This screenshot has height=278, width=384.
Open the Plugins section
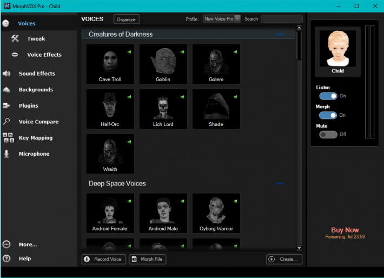tap(29, 105)
